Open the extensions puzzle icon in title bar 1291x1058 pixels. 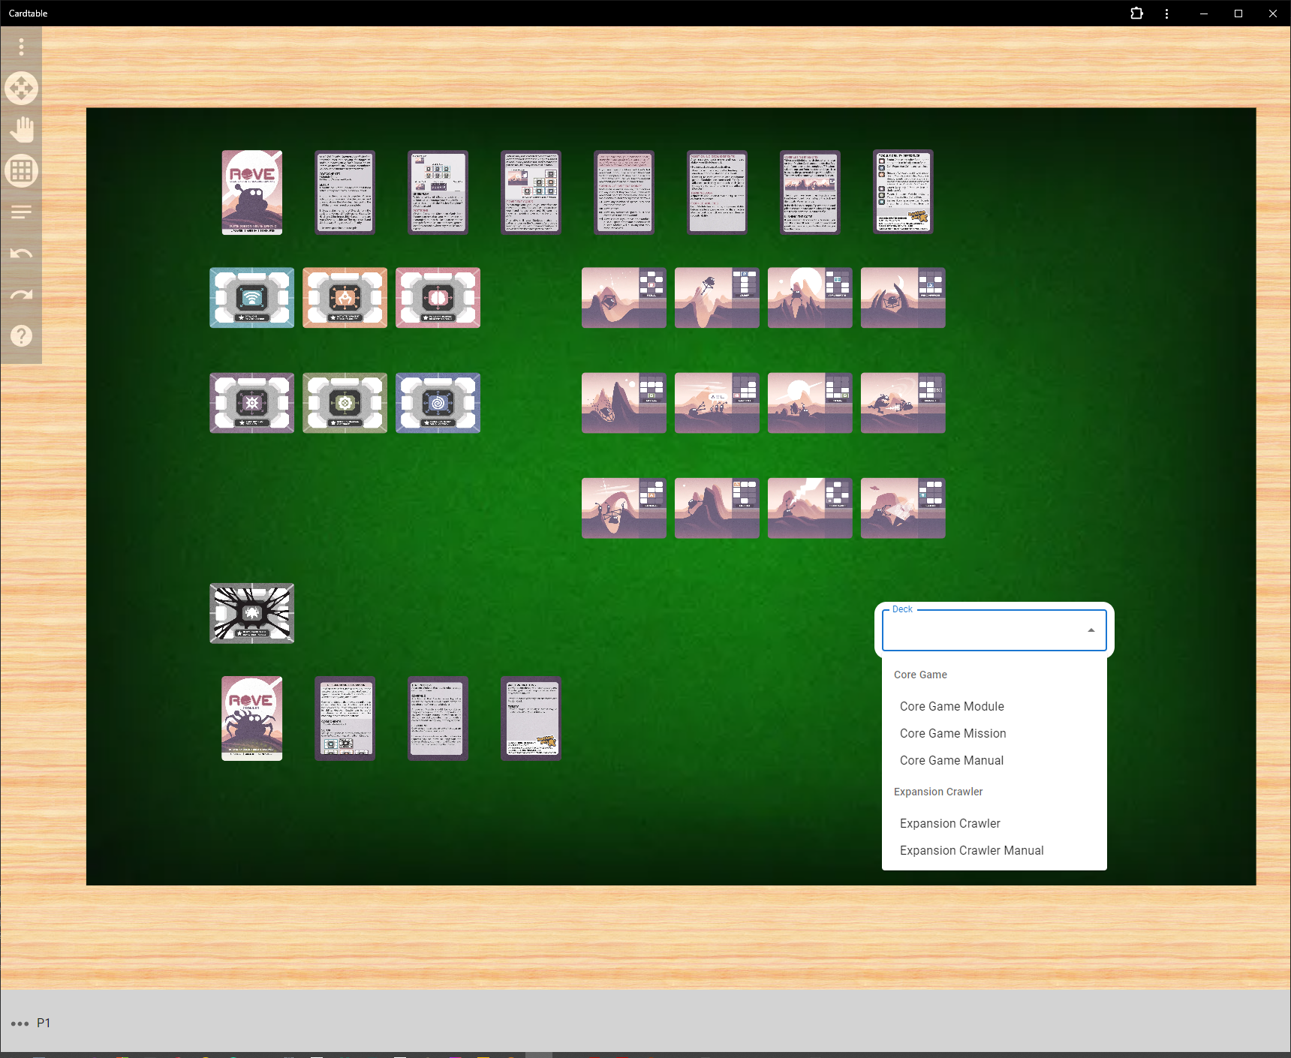pyautogui.click(x=1136, y=14)
